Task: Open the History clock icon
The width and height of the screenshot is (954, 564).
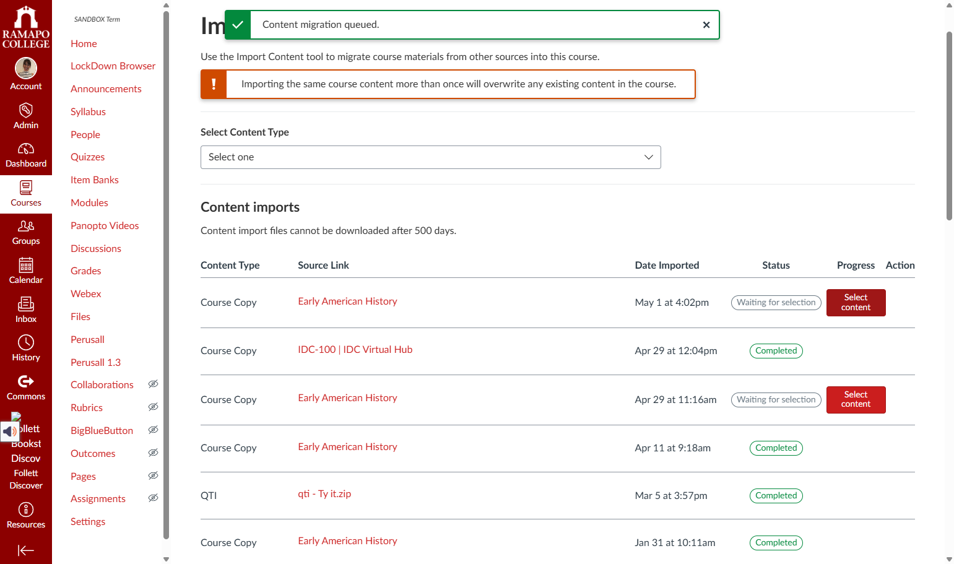Action: (26, 349)
